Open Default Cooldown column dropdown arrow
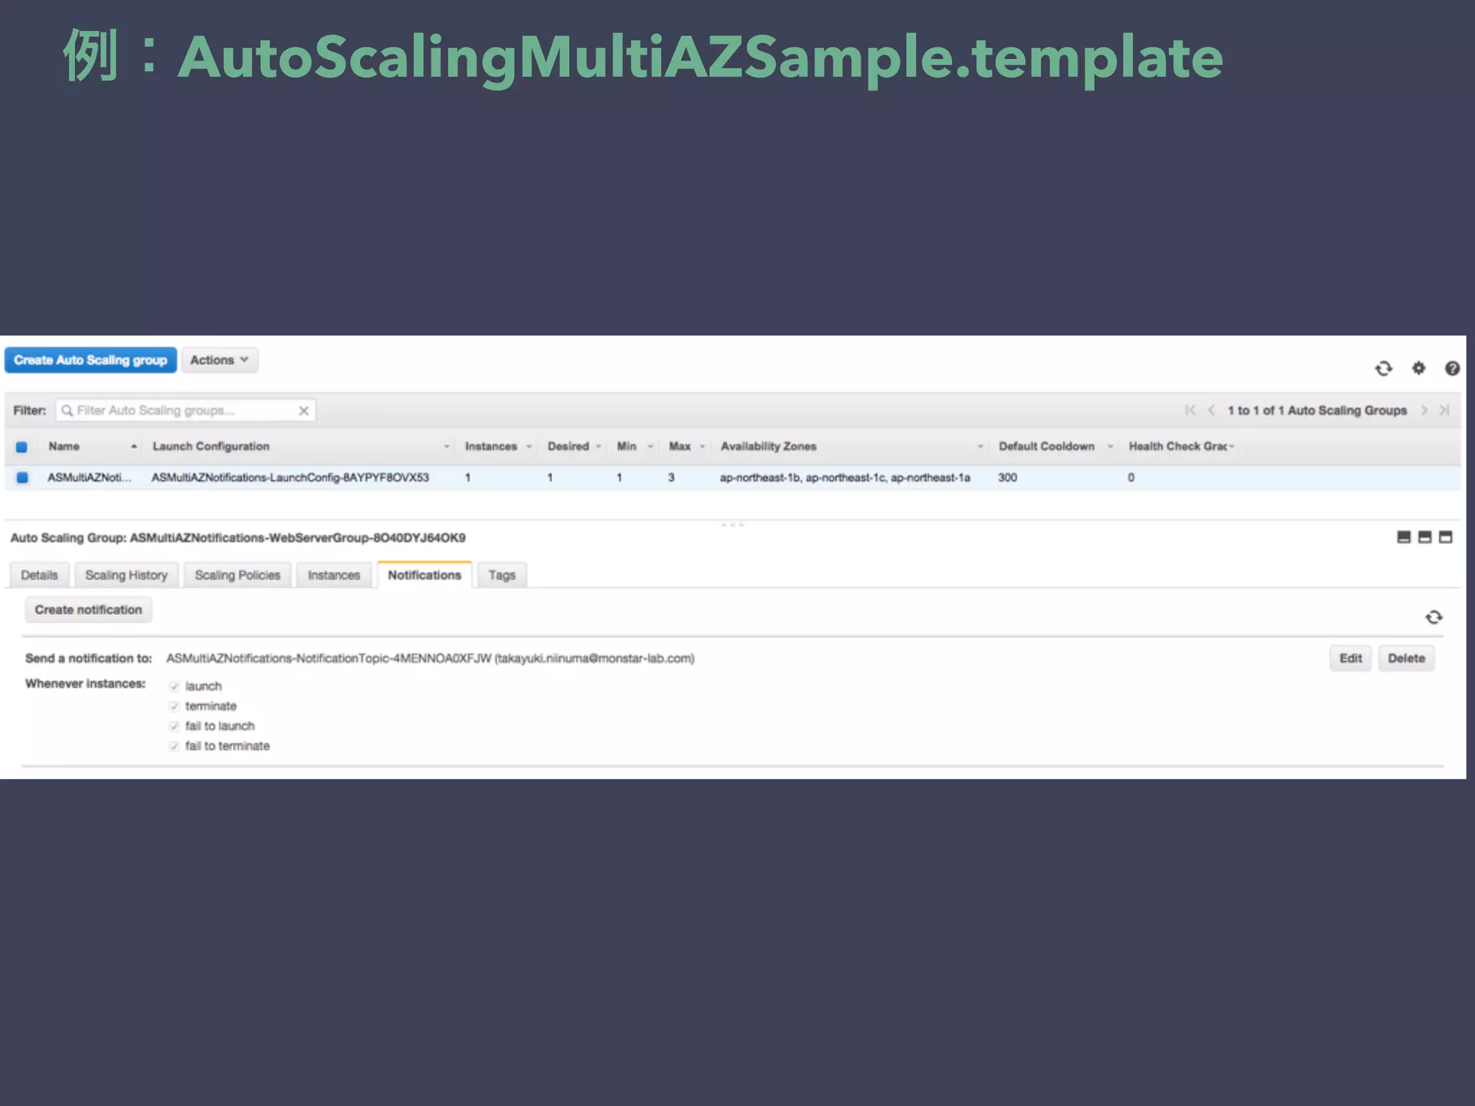1475x1106 pixels. [x=1111, y=446]
